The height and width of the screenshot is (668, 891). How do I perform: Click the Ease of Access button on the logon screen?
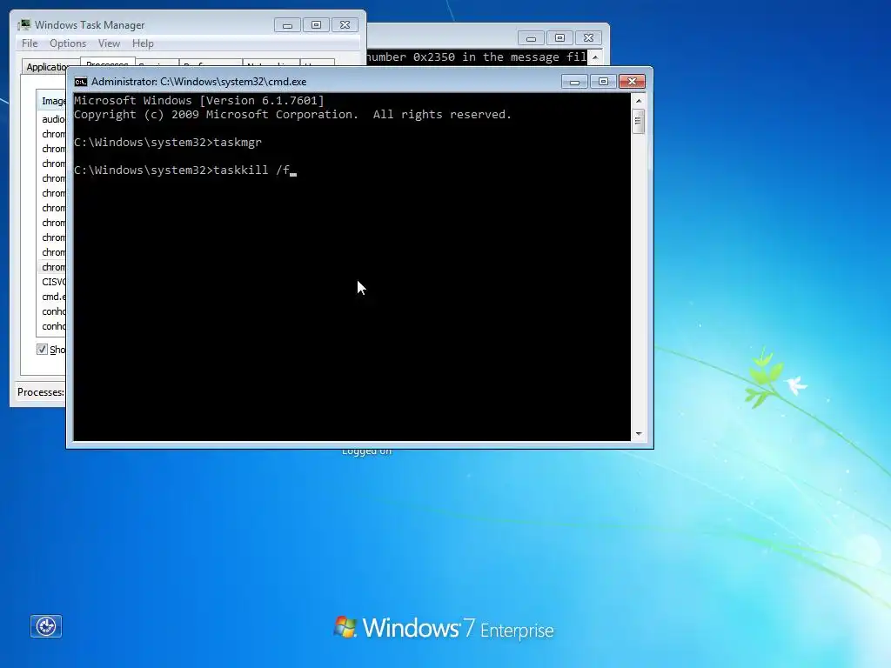click(46, 626)
